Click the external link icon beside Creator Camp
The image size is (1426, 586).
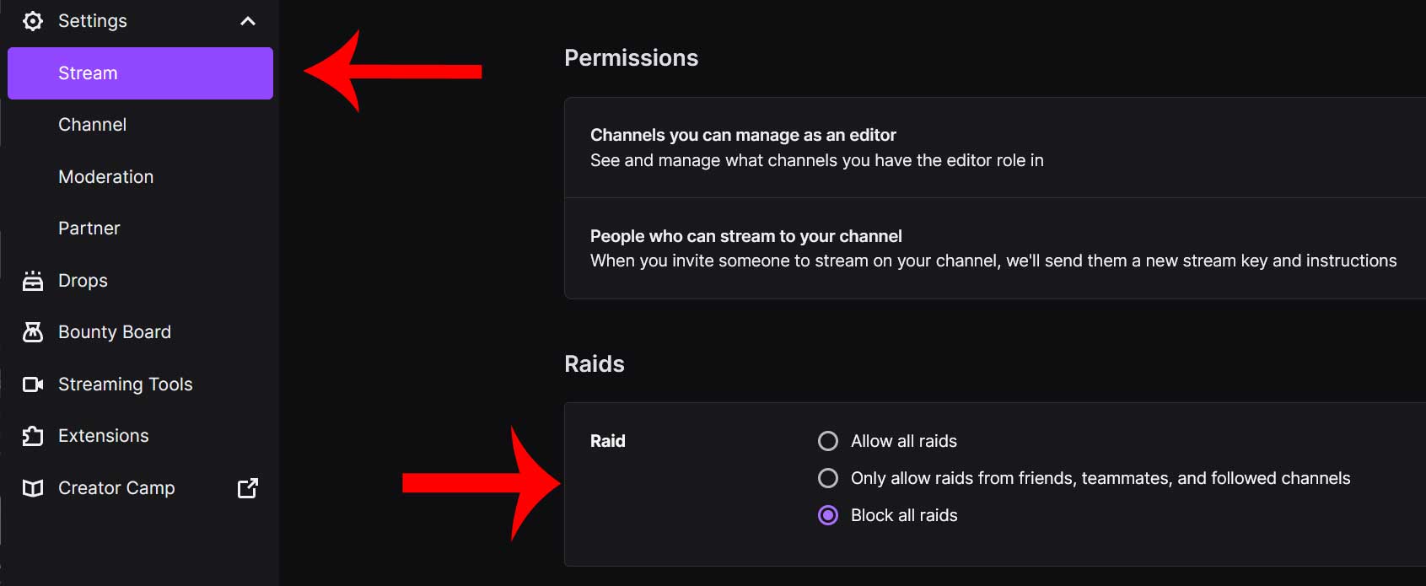click(x=247, y=487)
